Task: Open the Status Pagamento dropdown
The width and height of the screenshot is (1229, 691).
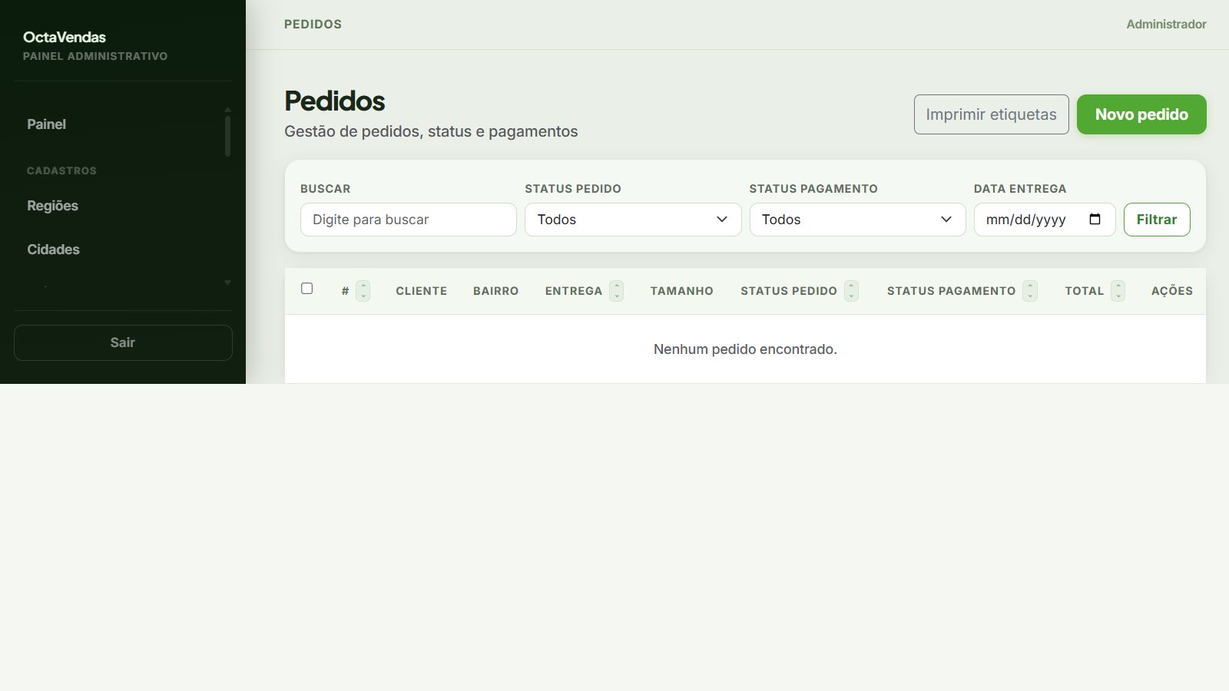Action: (x=857, y=220)
